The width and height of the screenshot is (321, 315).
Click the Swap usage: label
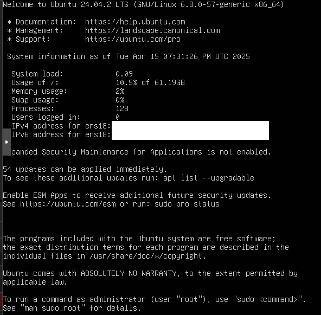[35, 100]
